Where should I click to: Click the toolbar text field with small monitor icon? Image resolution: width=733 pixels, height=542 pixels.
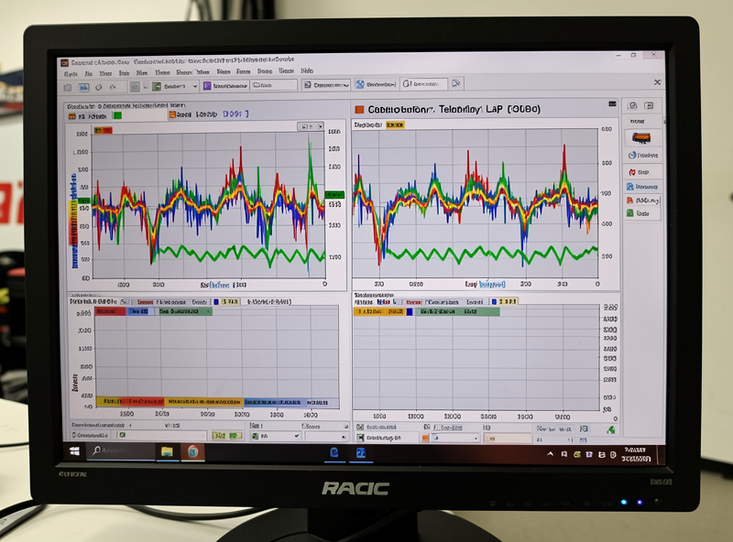tap(274, 85)
